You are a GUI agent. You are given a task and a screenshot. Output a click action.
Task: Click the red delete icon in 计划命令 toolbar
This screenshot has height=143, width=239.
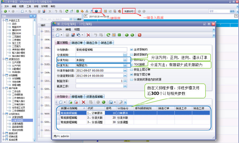(83, 102)
